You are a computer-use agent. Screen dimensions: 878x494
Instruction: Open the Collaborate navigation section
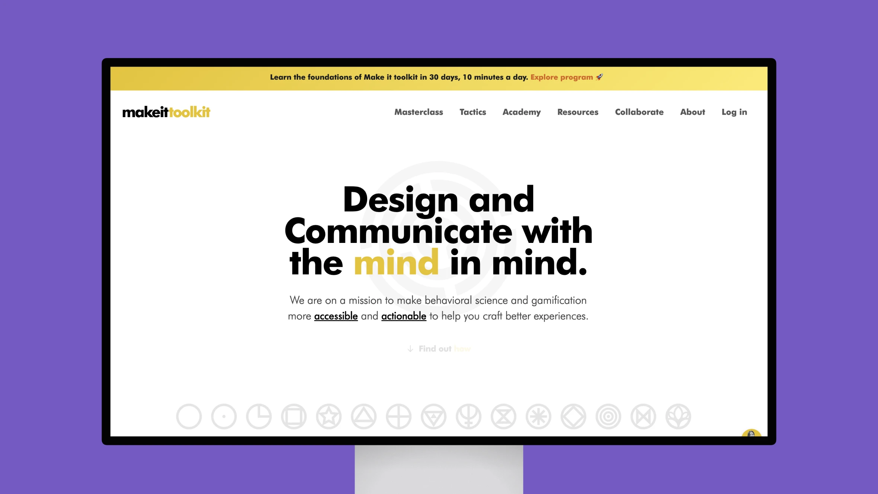pyautogui.click(x=639, y=112)
